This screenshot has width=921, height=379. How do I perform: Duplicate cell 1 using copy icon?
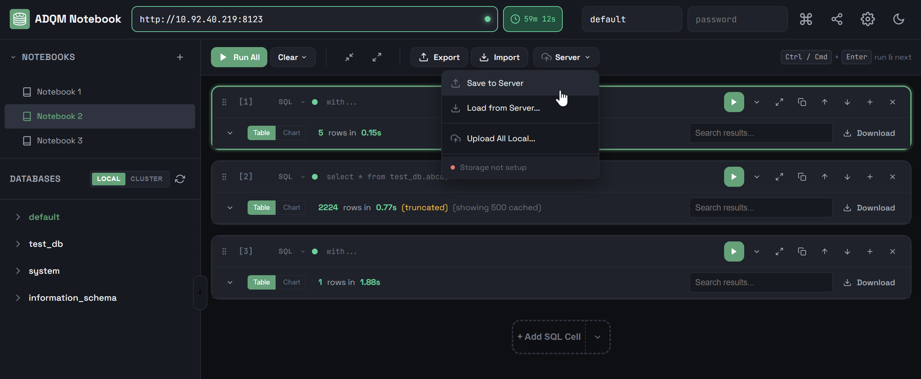tap(802, 102)
